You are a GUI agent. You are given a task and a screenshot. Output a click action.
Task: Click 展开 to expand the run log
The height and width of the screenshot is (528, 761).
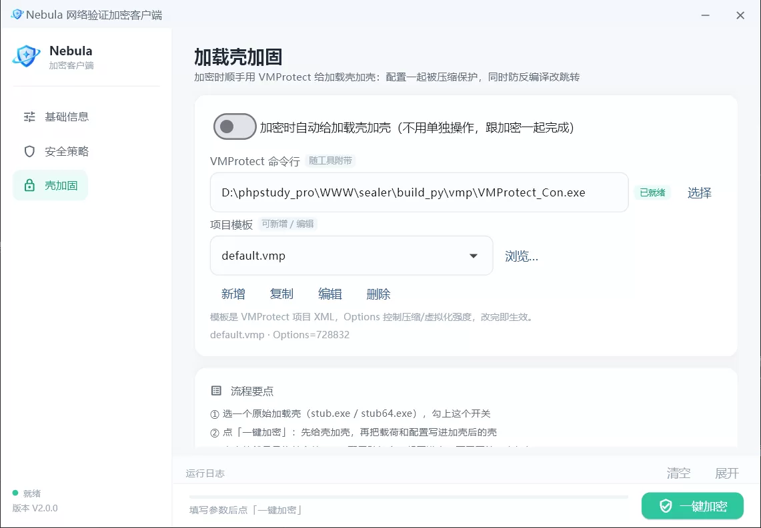pyautogui.click(x=727, y=473)
